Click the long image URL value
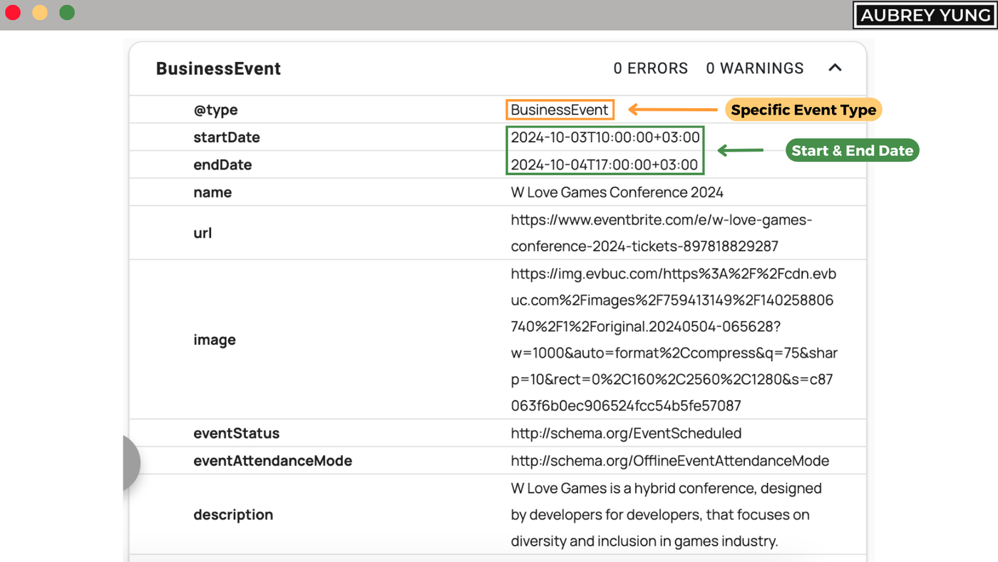Screen dimensions: 998x562 674,339
